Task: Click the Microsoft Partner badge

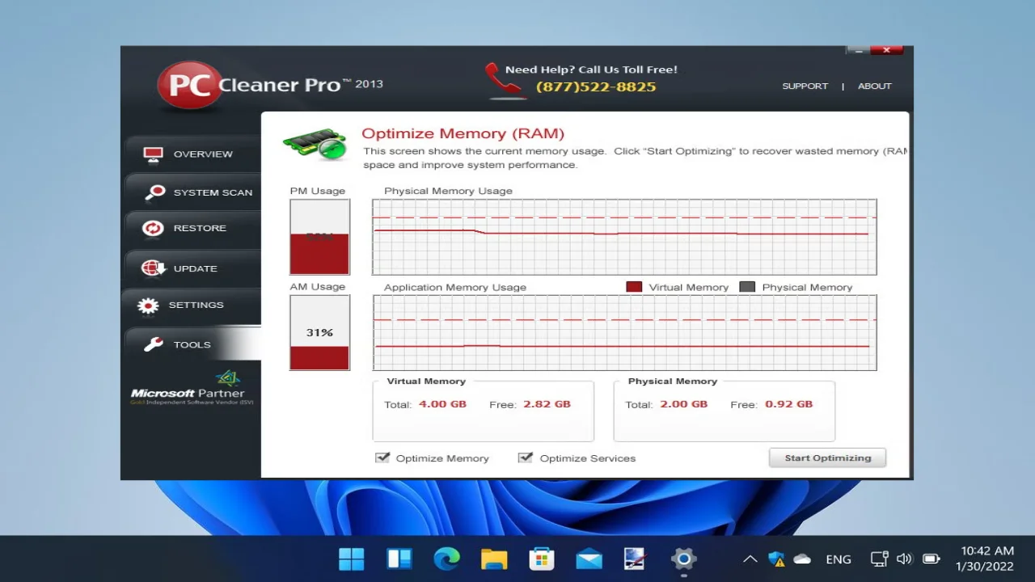Action: tap(192, 389)
